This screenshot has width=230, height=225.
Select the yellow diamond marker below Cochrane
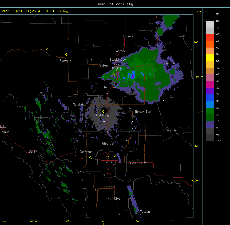point(91,158)
